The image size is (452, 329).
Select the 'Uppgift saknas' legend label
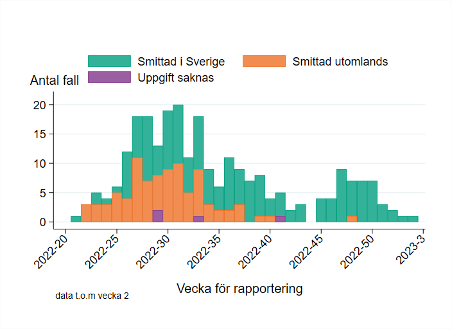pos(175,77)
